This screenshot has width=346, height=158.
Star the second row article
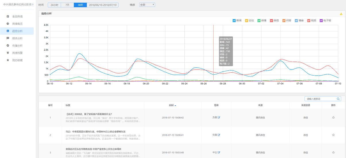tap(333, 135)
